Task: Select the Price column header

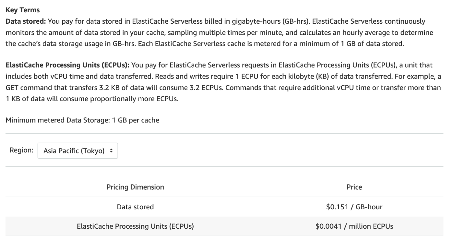Action: 354,187
